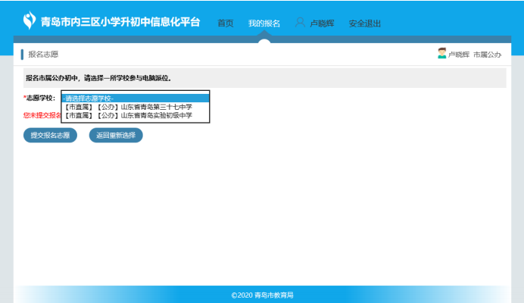Click the 市属公办 label at the right

point(487,55)
